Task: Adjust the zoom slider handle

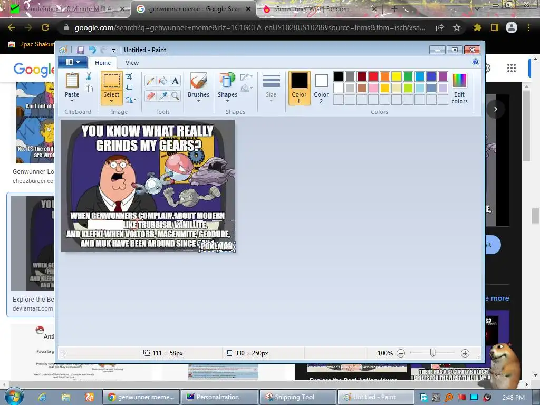Action: 433,353
